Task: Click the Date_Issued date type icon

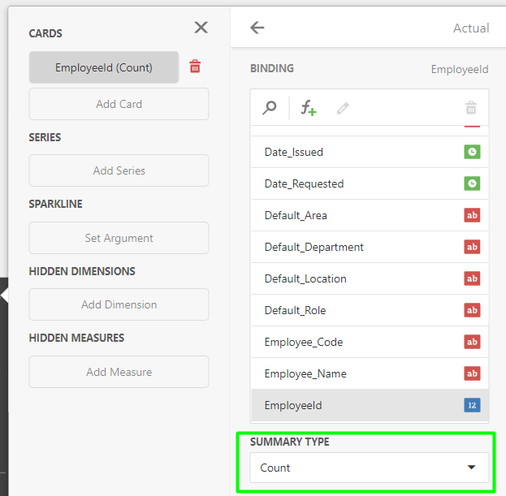Action: [472, 152]
